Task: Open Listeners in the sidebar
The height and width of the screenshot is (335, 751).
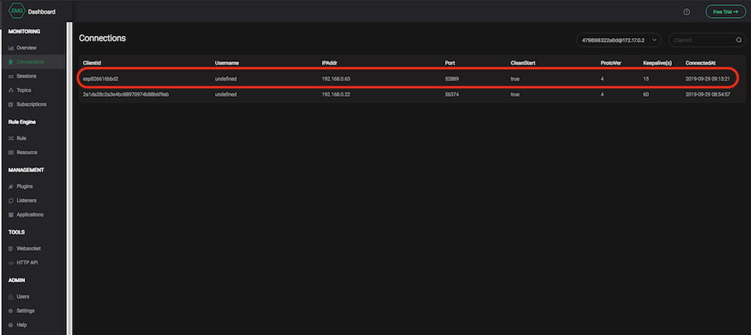Action: [x=26, y=201]
